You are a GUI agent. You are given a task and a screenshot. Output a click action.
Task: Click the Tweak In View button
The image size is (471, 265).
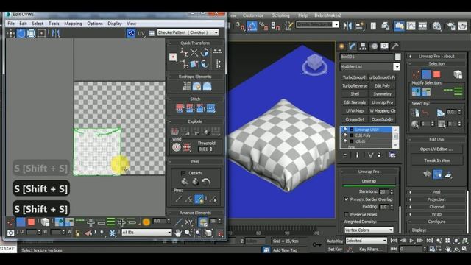click(436, 160)
